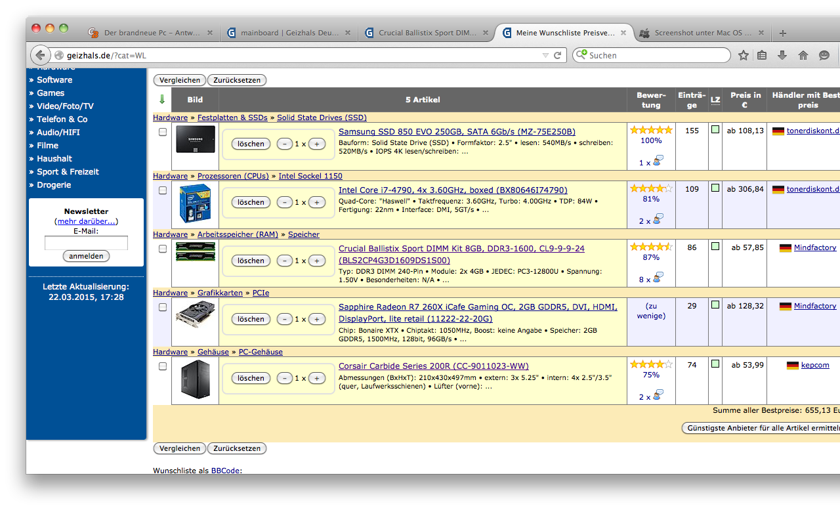The image size is (840, 510).
Task: Bookmark this page with the star icon
Action: (x=743, y=56)
